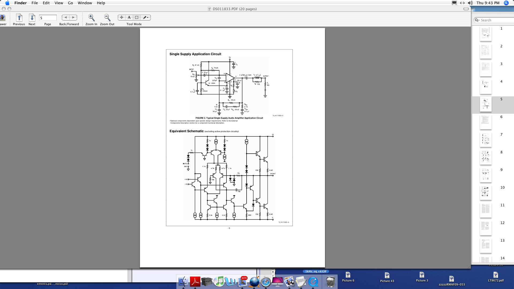This screenshot has width=514, height=289.
Task: Select page 12 thumbnail in the drawer
Action: (x=486, y=228)
